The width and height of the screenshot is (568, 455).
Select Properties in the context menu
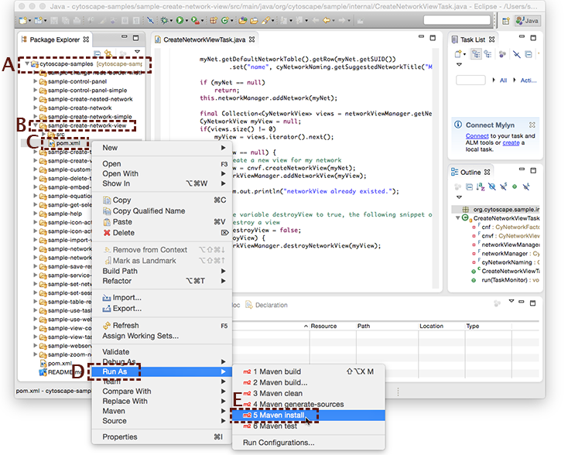coord(162,437)
